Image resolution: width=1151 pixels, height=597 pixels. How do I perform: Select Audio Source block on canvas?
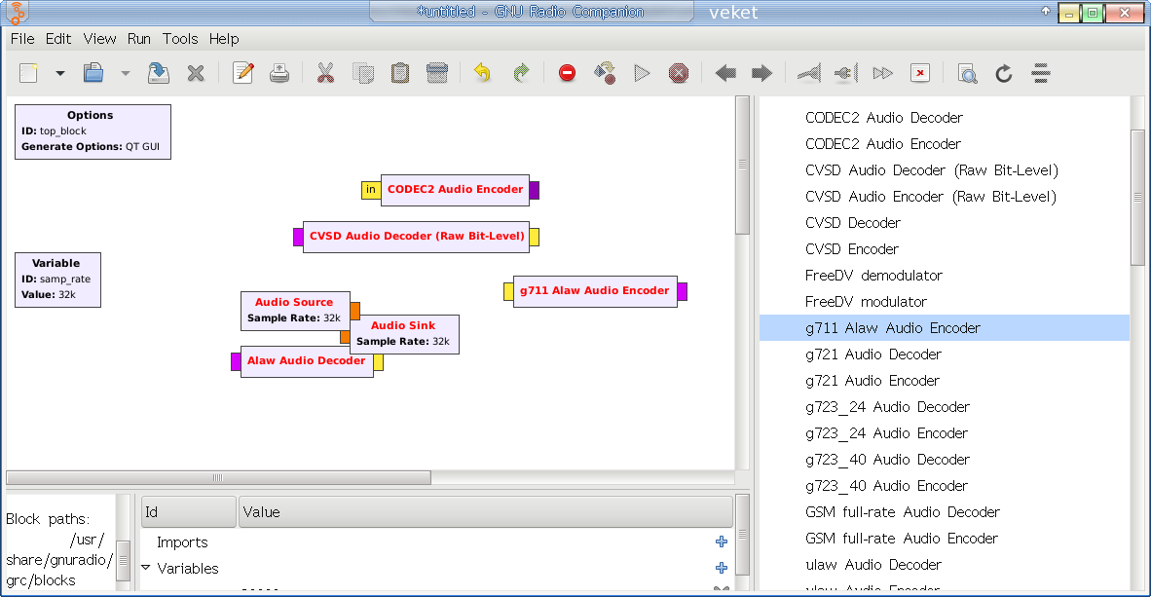(295, 311)
